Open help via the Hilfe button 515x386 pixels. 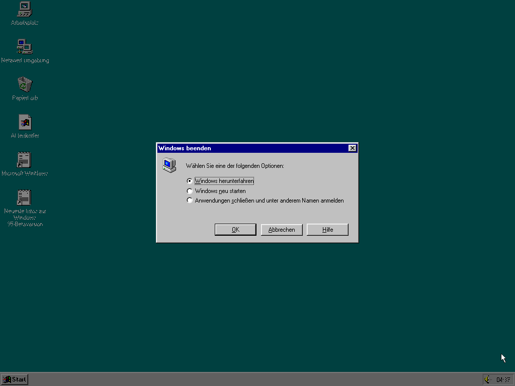click(x=327, y=229)
